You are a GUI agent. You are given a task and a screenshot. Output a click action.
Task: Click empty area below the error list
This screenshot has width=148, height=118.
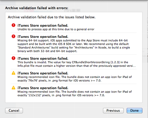tap(74, 100)
